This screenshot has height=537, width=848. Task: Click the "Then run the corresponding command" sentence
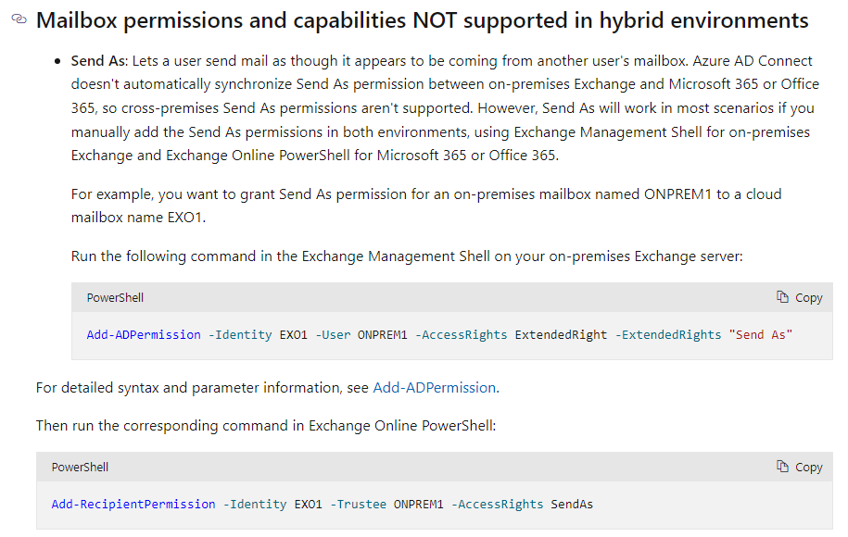pyautogui.click(x=266, y=426)
